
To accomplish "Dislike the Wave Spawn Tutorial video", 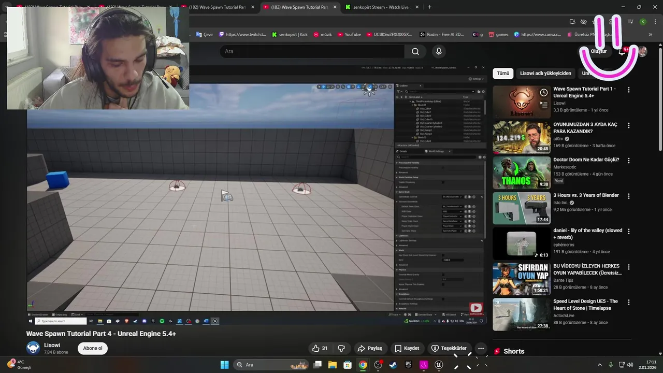I will click(341, 348).
